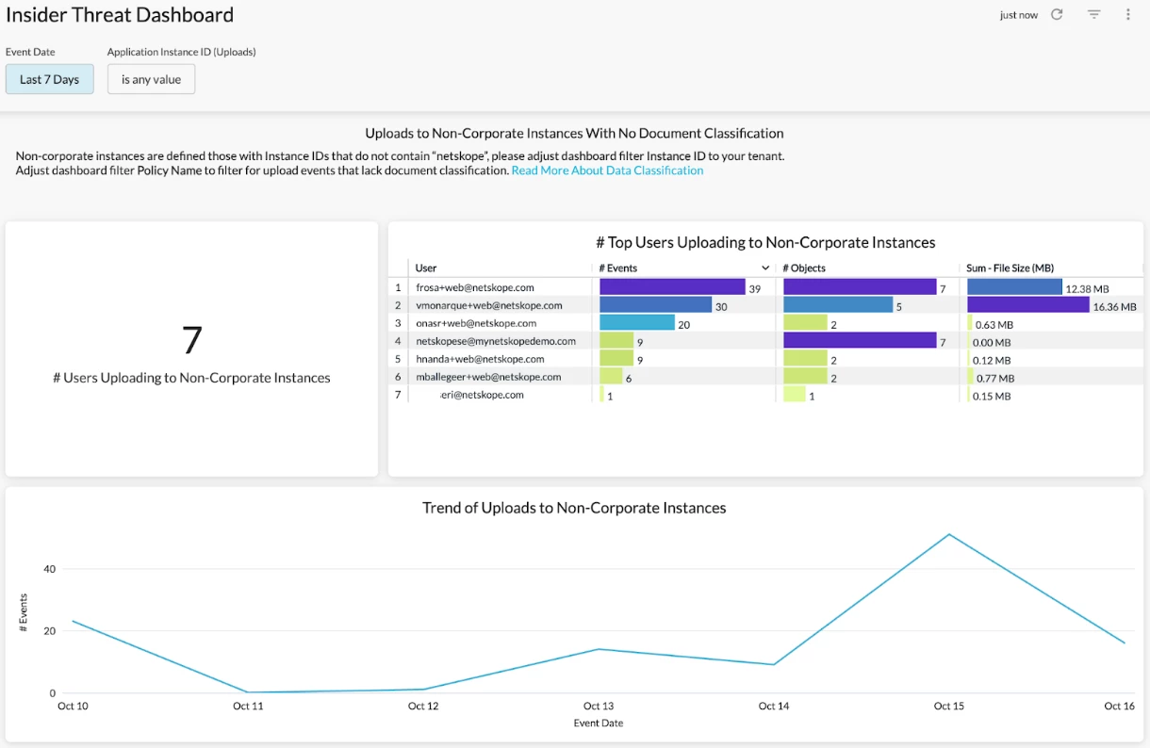Click the 7 objects bar for netskopese

860,340
